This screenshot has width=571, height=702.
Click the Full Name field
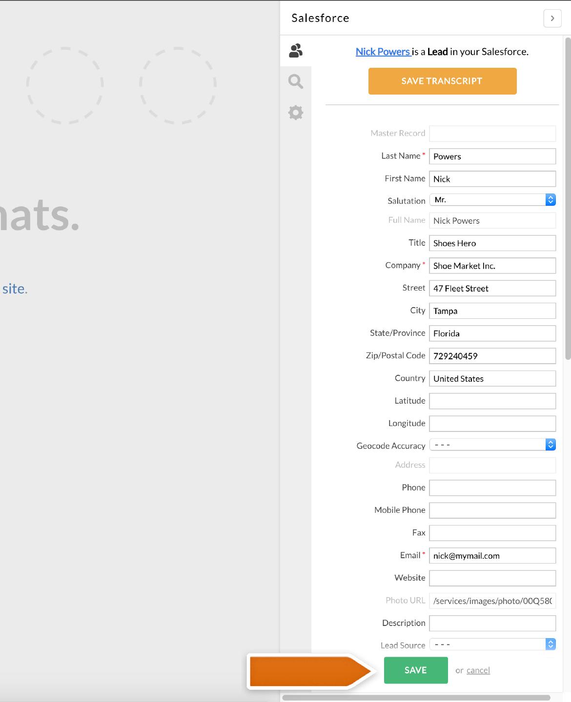(x=492, y=220)
